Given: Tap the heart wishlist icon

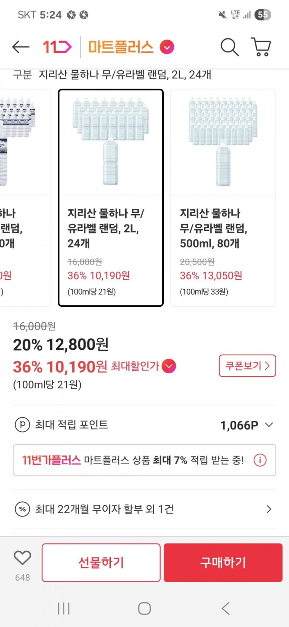Looking at the screenshot, I should tap(22, 558).
